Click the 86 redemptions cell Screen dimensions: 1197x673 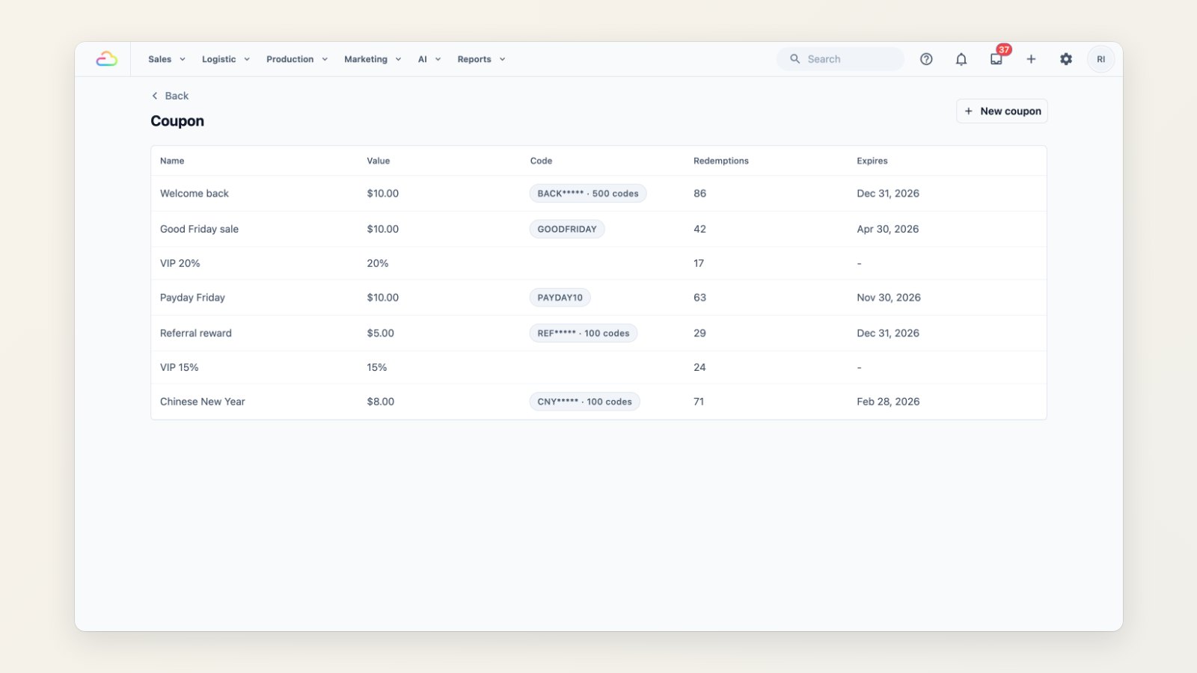click(699, 193)
